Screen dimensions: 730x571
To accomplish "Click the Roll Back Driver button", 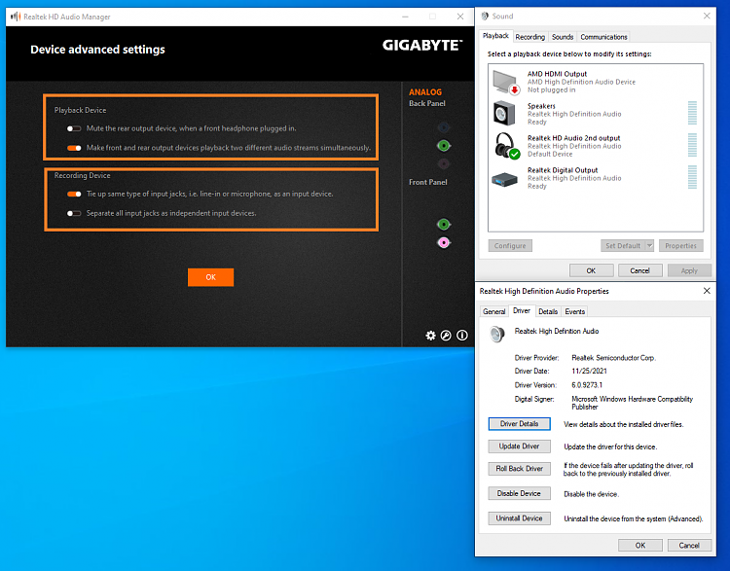I will click(x=519, y=468).
